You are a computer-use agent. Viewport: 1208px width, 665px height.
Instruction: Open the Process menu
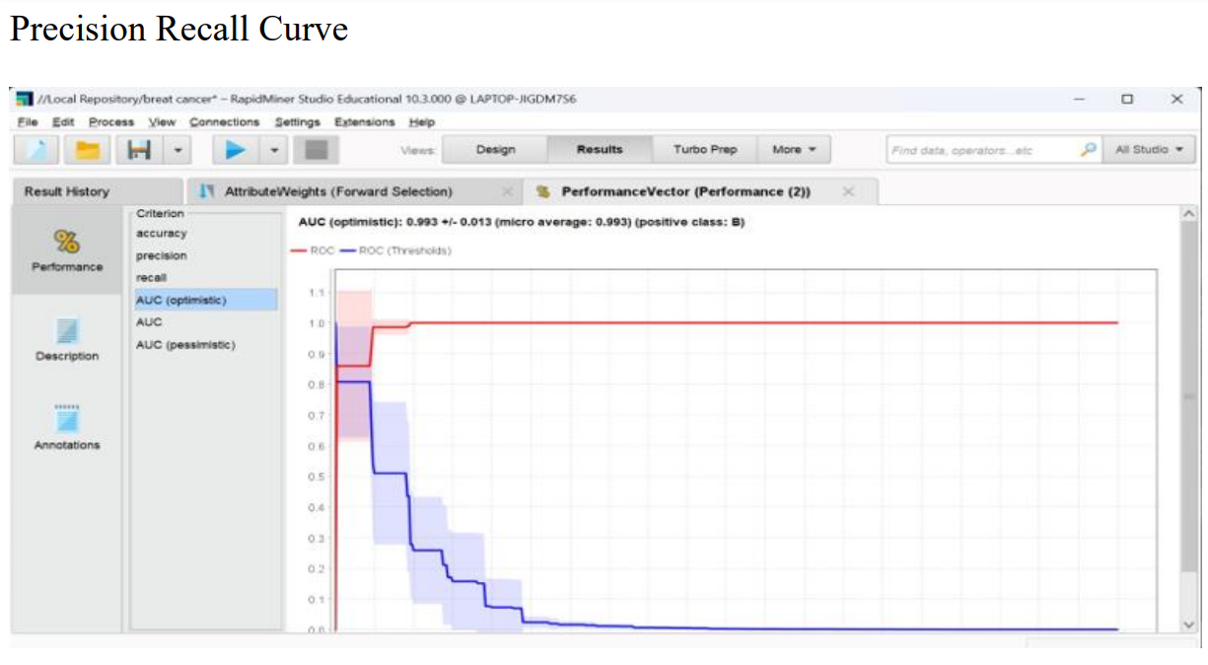[110, 122]
